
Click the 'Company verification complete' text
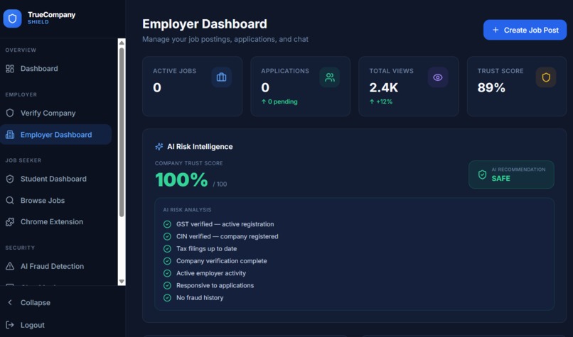[222, 261]
